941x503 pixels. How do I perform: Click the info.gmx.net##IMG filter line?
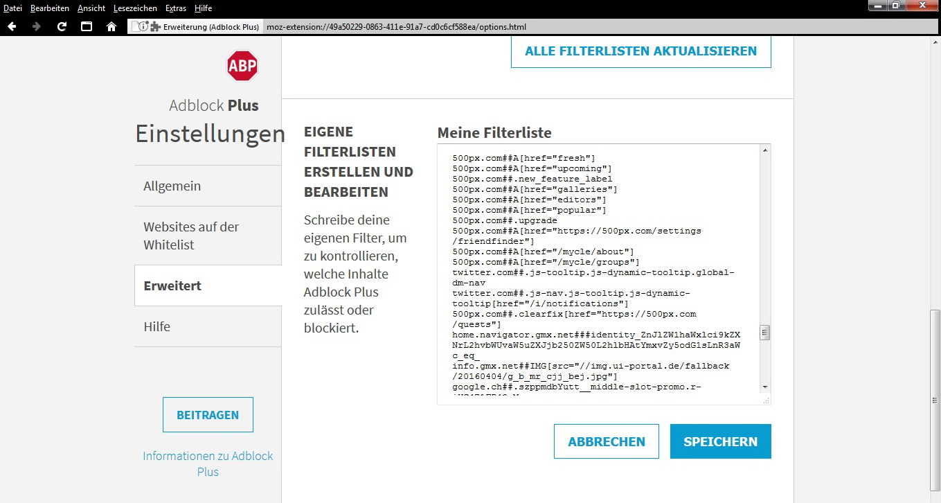(591, 371)
